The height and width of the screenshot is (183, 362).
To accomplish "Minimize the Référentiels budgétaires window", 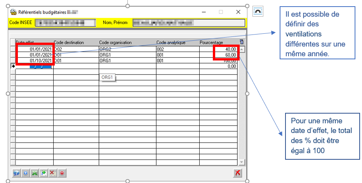I will tap(204, 12).
